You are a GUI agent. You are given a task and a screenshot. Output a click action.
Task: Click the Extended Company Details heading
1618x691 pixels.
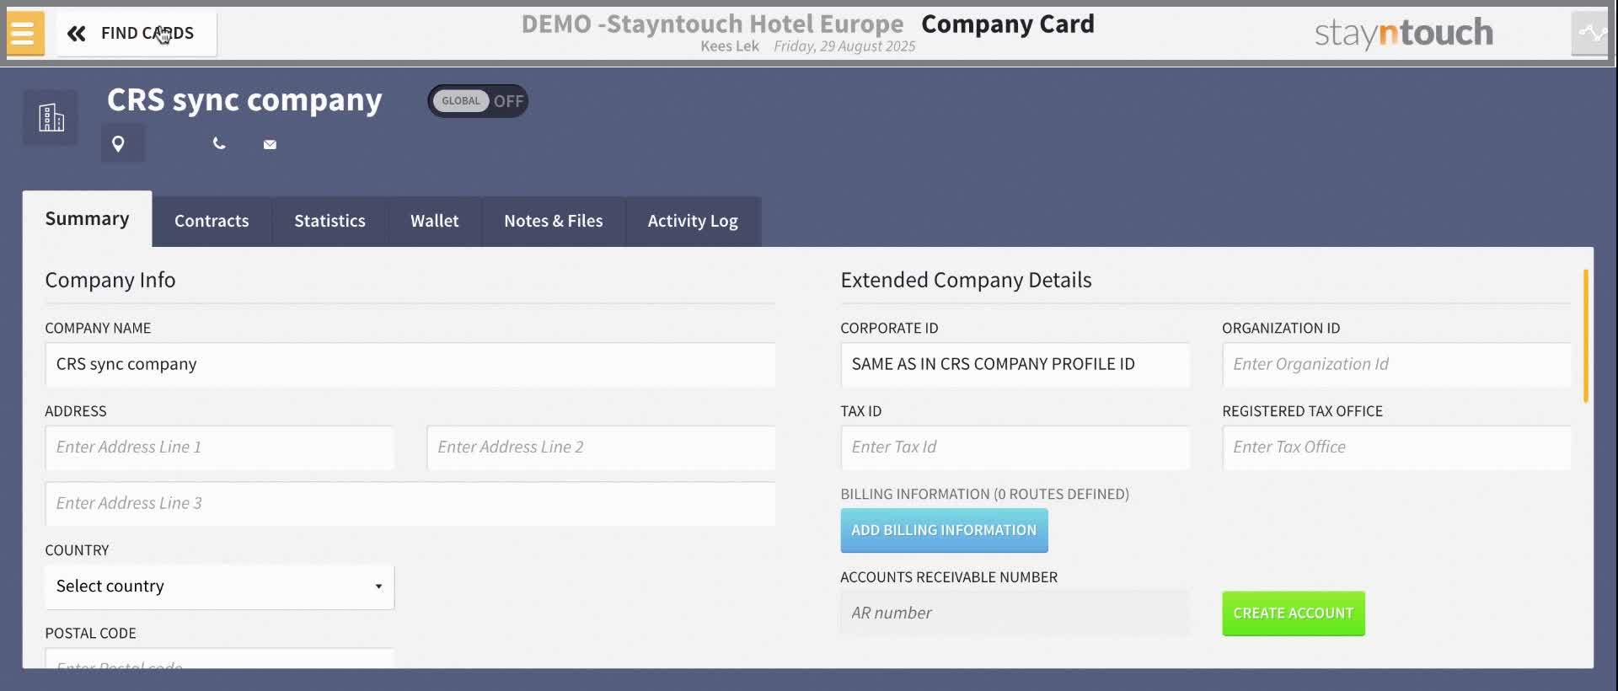tap(966, 280)
